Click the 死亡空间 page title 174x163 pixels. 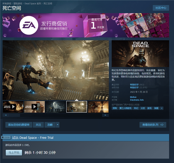12,8
